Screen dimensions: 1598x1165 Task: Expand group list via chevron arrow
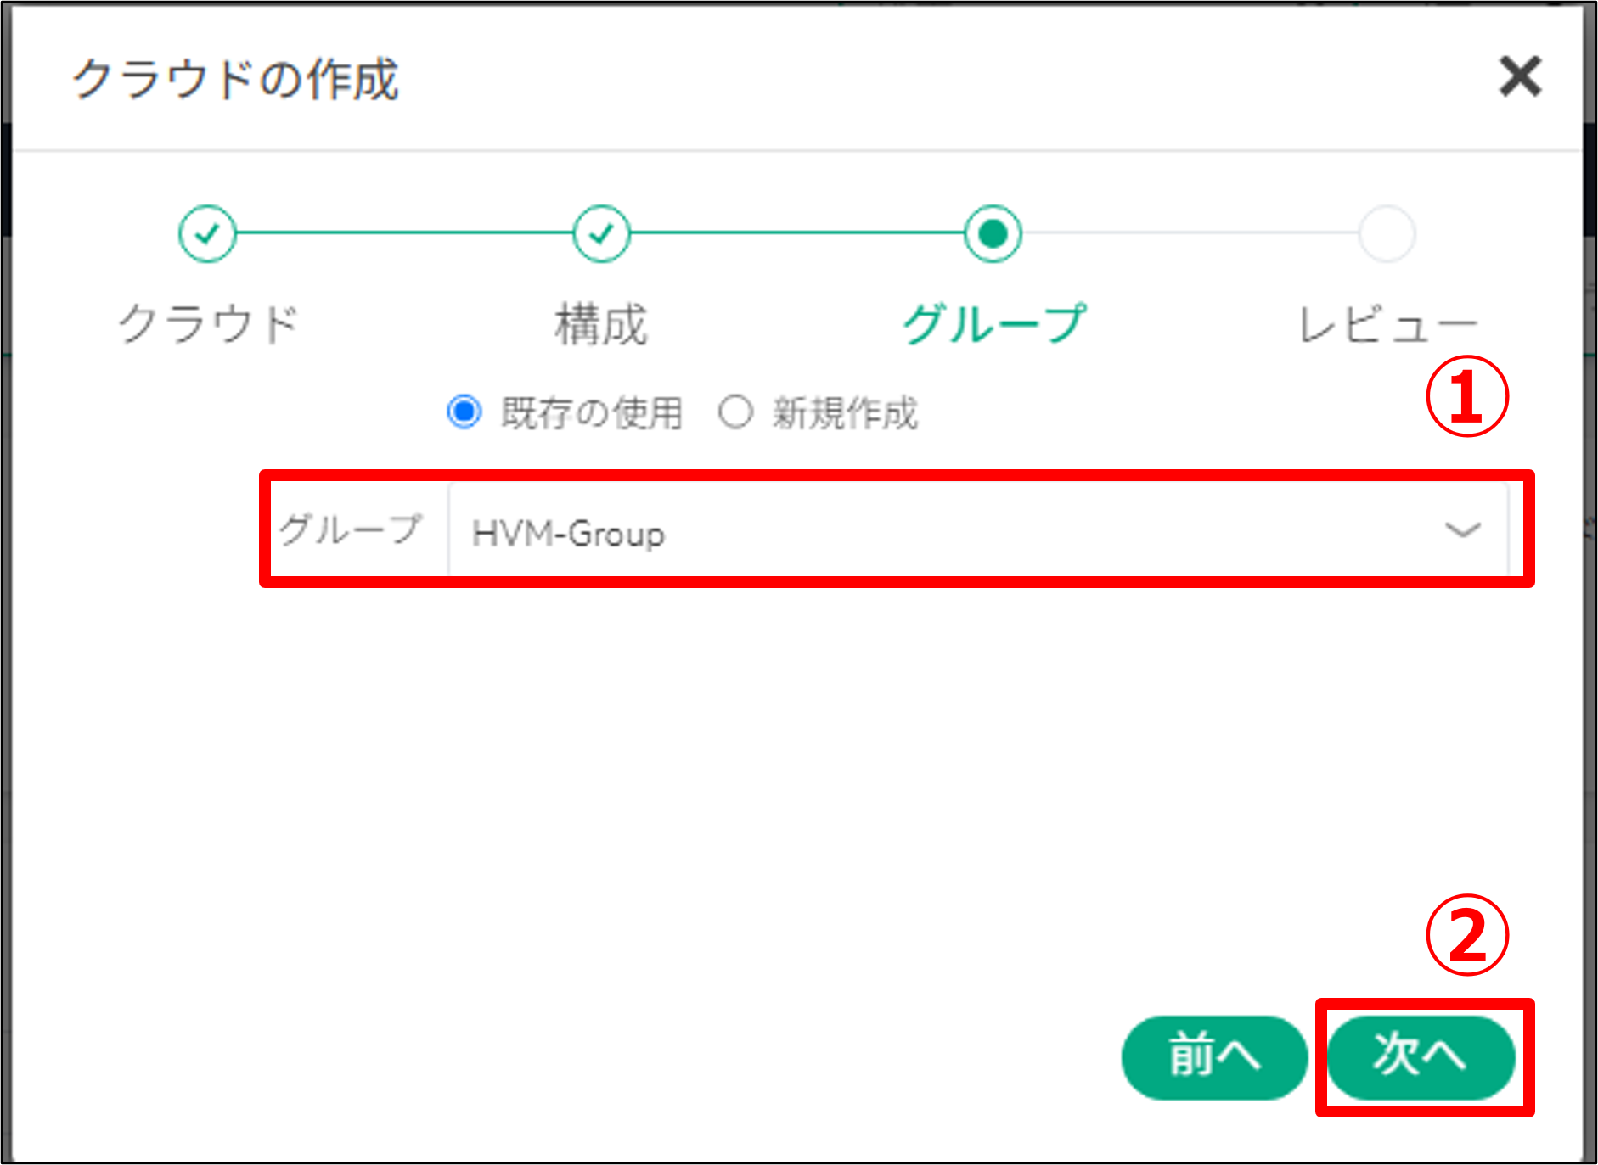pos(1462,531)
